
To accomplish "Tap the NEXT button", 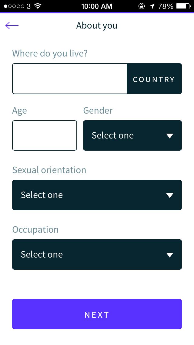I will [97, 314].
